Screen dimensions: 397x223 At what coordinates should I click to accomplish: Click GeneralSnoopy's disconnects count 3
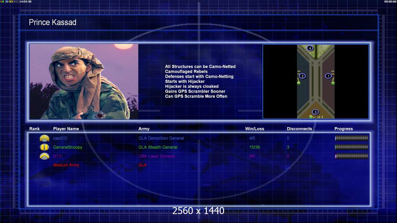tap(288, 147)
